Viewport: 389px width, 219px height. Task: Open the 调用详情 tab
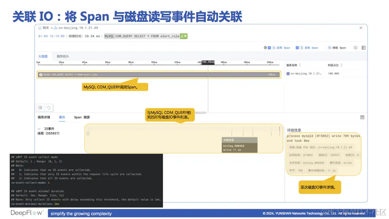(x=44, y=117)
